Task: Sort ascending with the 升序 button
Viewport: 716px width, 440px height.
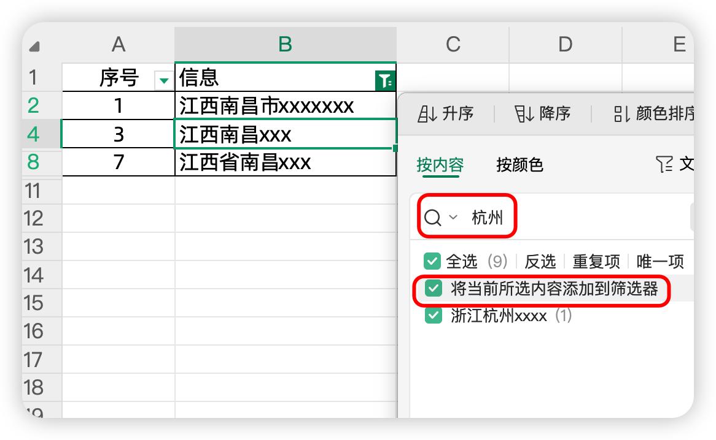Action: (x=446, y=113)
